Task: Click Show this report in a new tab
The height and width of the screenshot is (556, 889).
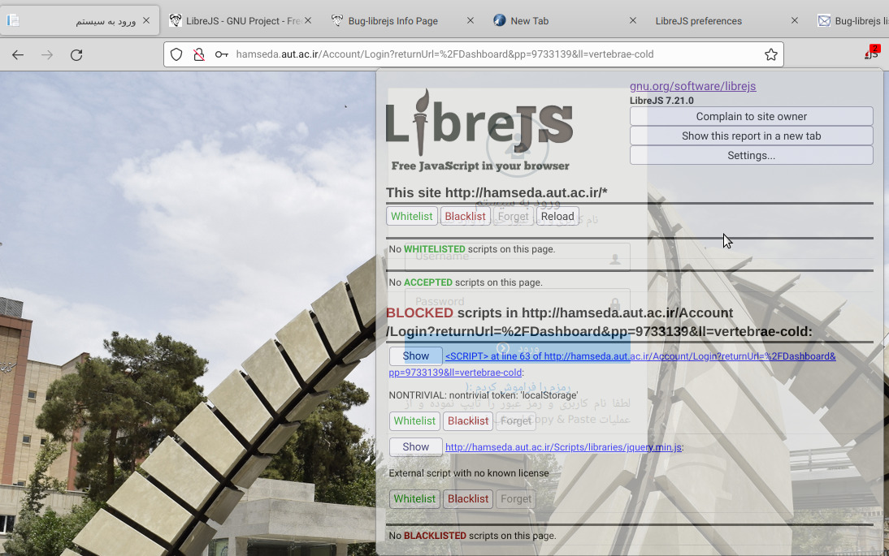Action: [x=751, y=136]
